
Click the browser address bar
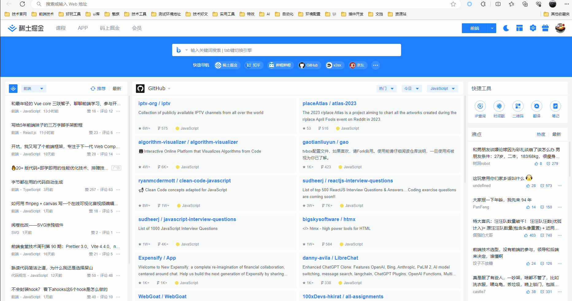click(245, 4)
